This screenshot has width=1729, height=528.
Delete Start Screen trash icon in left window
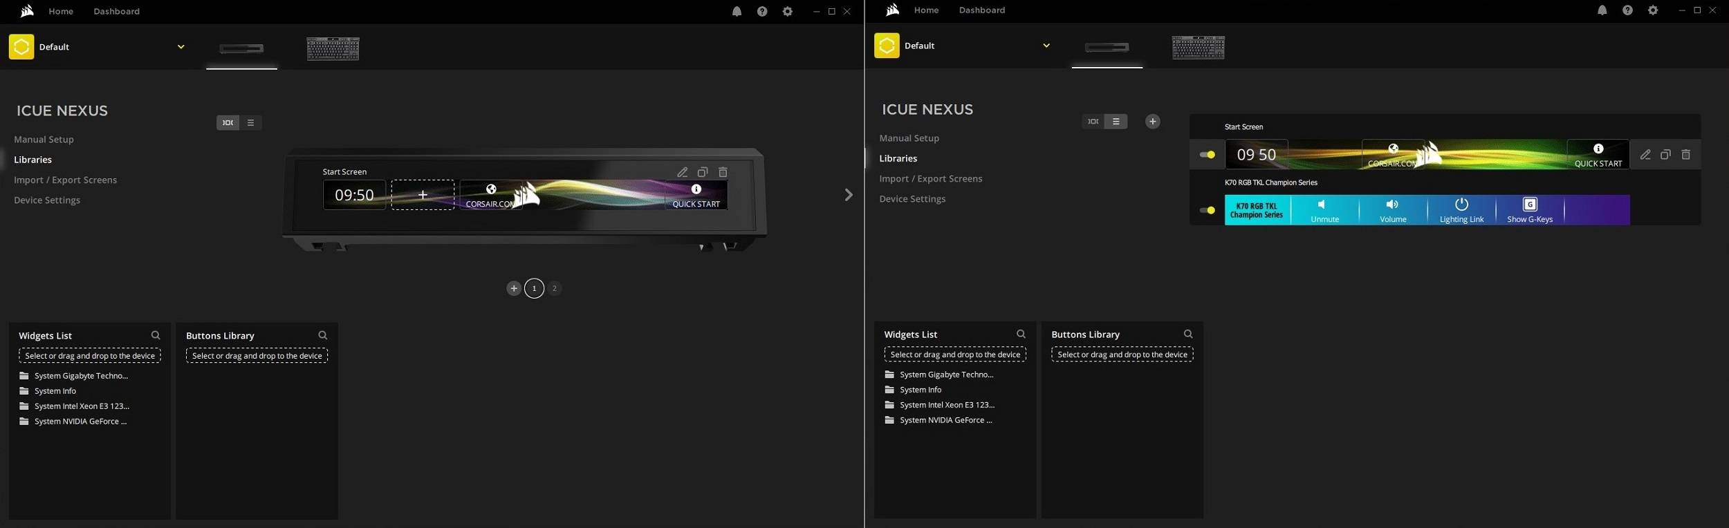723,172
